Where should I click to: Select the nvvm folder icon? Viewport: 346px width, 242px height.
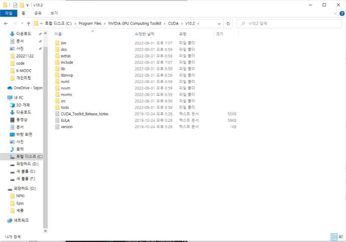tap(57, 88)
